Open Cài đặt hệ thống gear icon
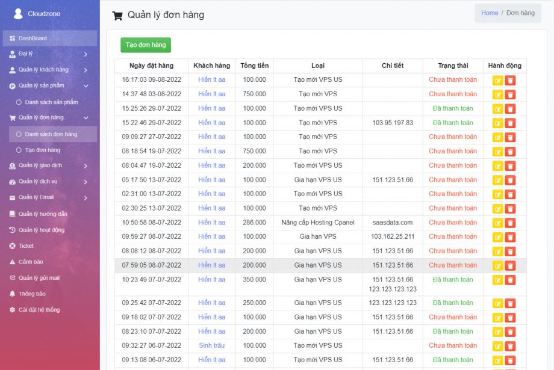 click(13, 310)
